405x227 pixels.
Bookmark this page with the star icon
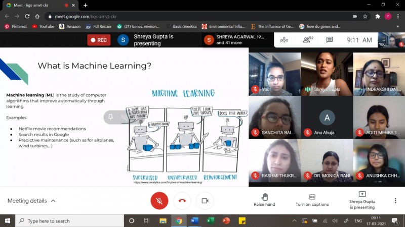pos(365,17)
